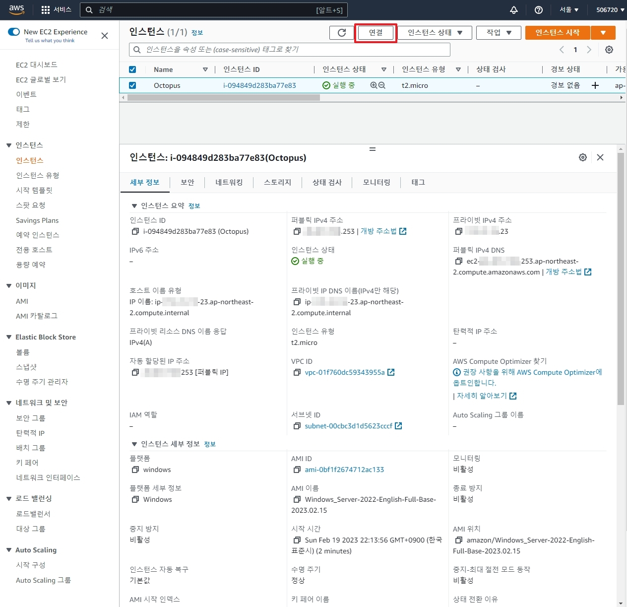This screenshot has height=607, width=627.
Task: Copy the private IPv4 address
Action: click(458, 232)
